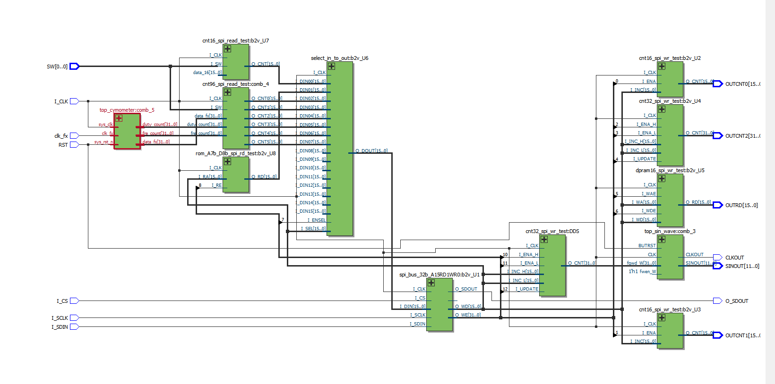This screenshot has height=384, width=775.
Task: Click the I_UPDATE port on cnt32 block U4
Action: click(x=645, y=159)
